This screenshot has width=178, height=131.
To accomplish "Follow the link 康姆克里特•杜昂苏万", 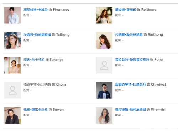I will [x=131, y=84].
